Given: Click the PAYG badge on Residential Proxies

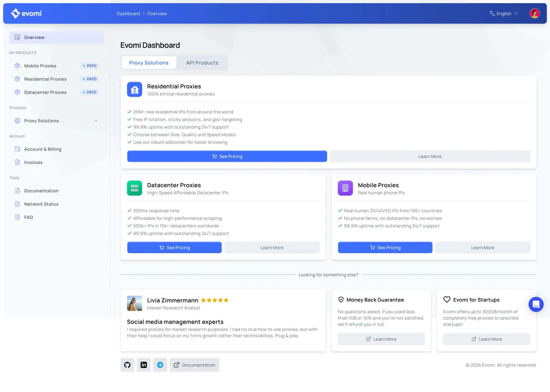Looking at the screenshot, I should click(x=90, y=79).
